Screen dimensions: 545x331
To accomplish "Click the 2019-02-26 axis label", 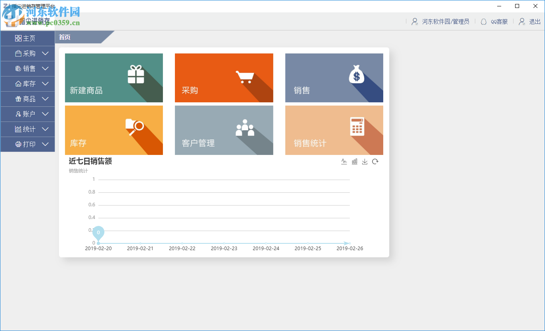I will tap(350, 249).
